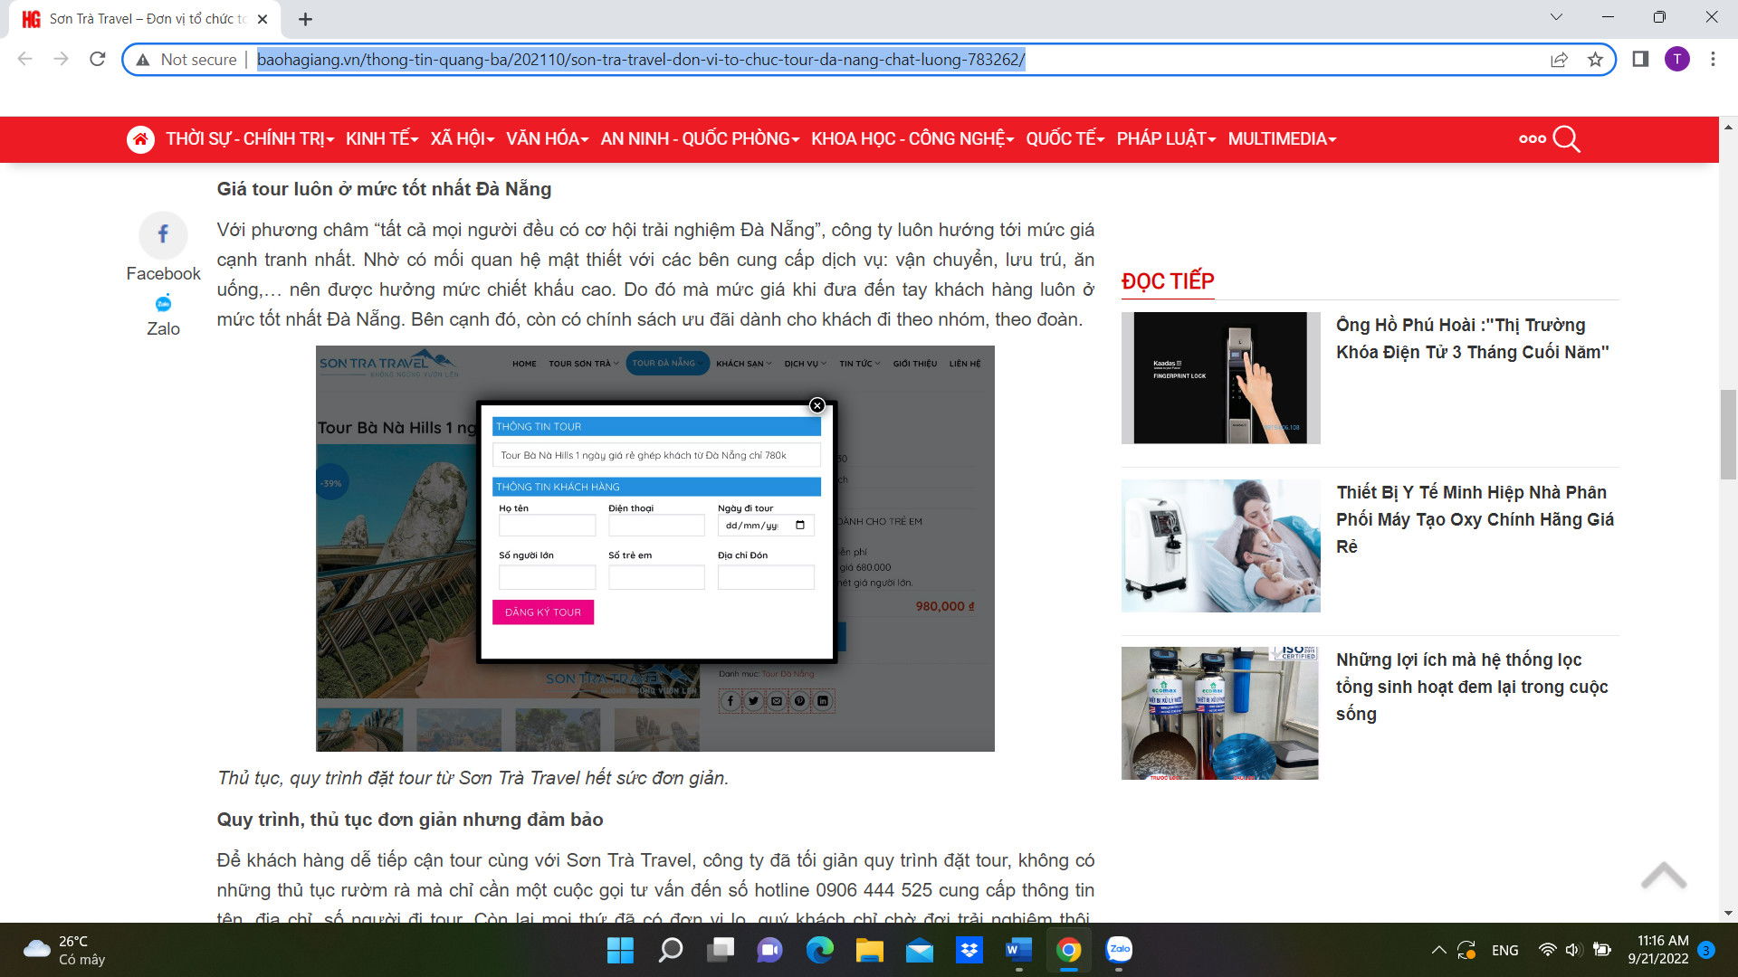Click the red home icon in navbar
Image resolution: width=1738 pixels, height=977 pixels.
[140, 139]
